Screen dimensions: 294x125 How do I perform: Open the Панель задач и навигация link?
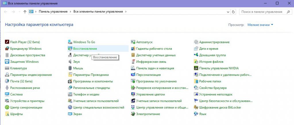tap(155, 68)
